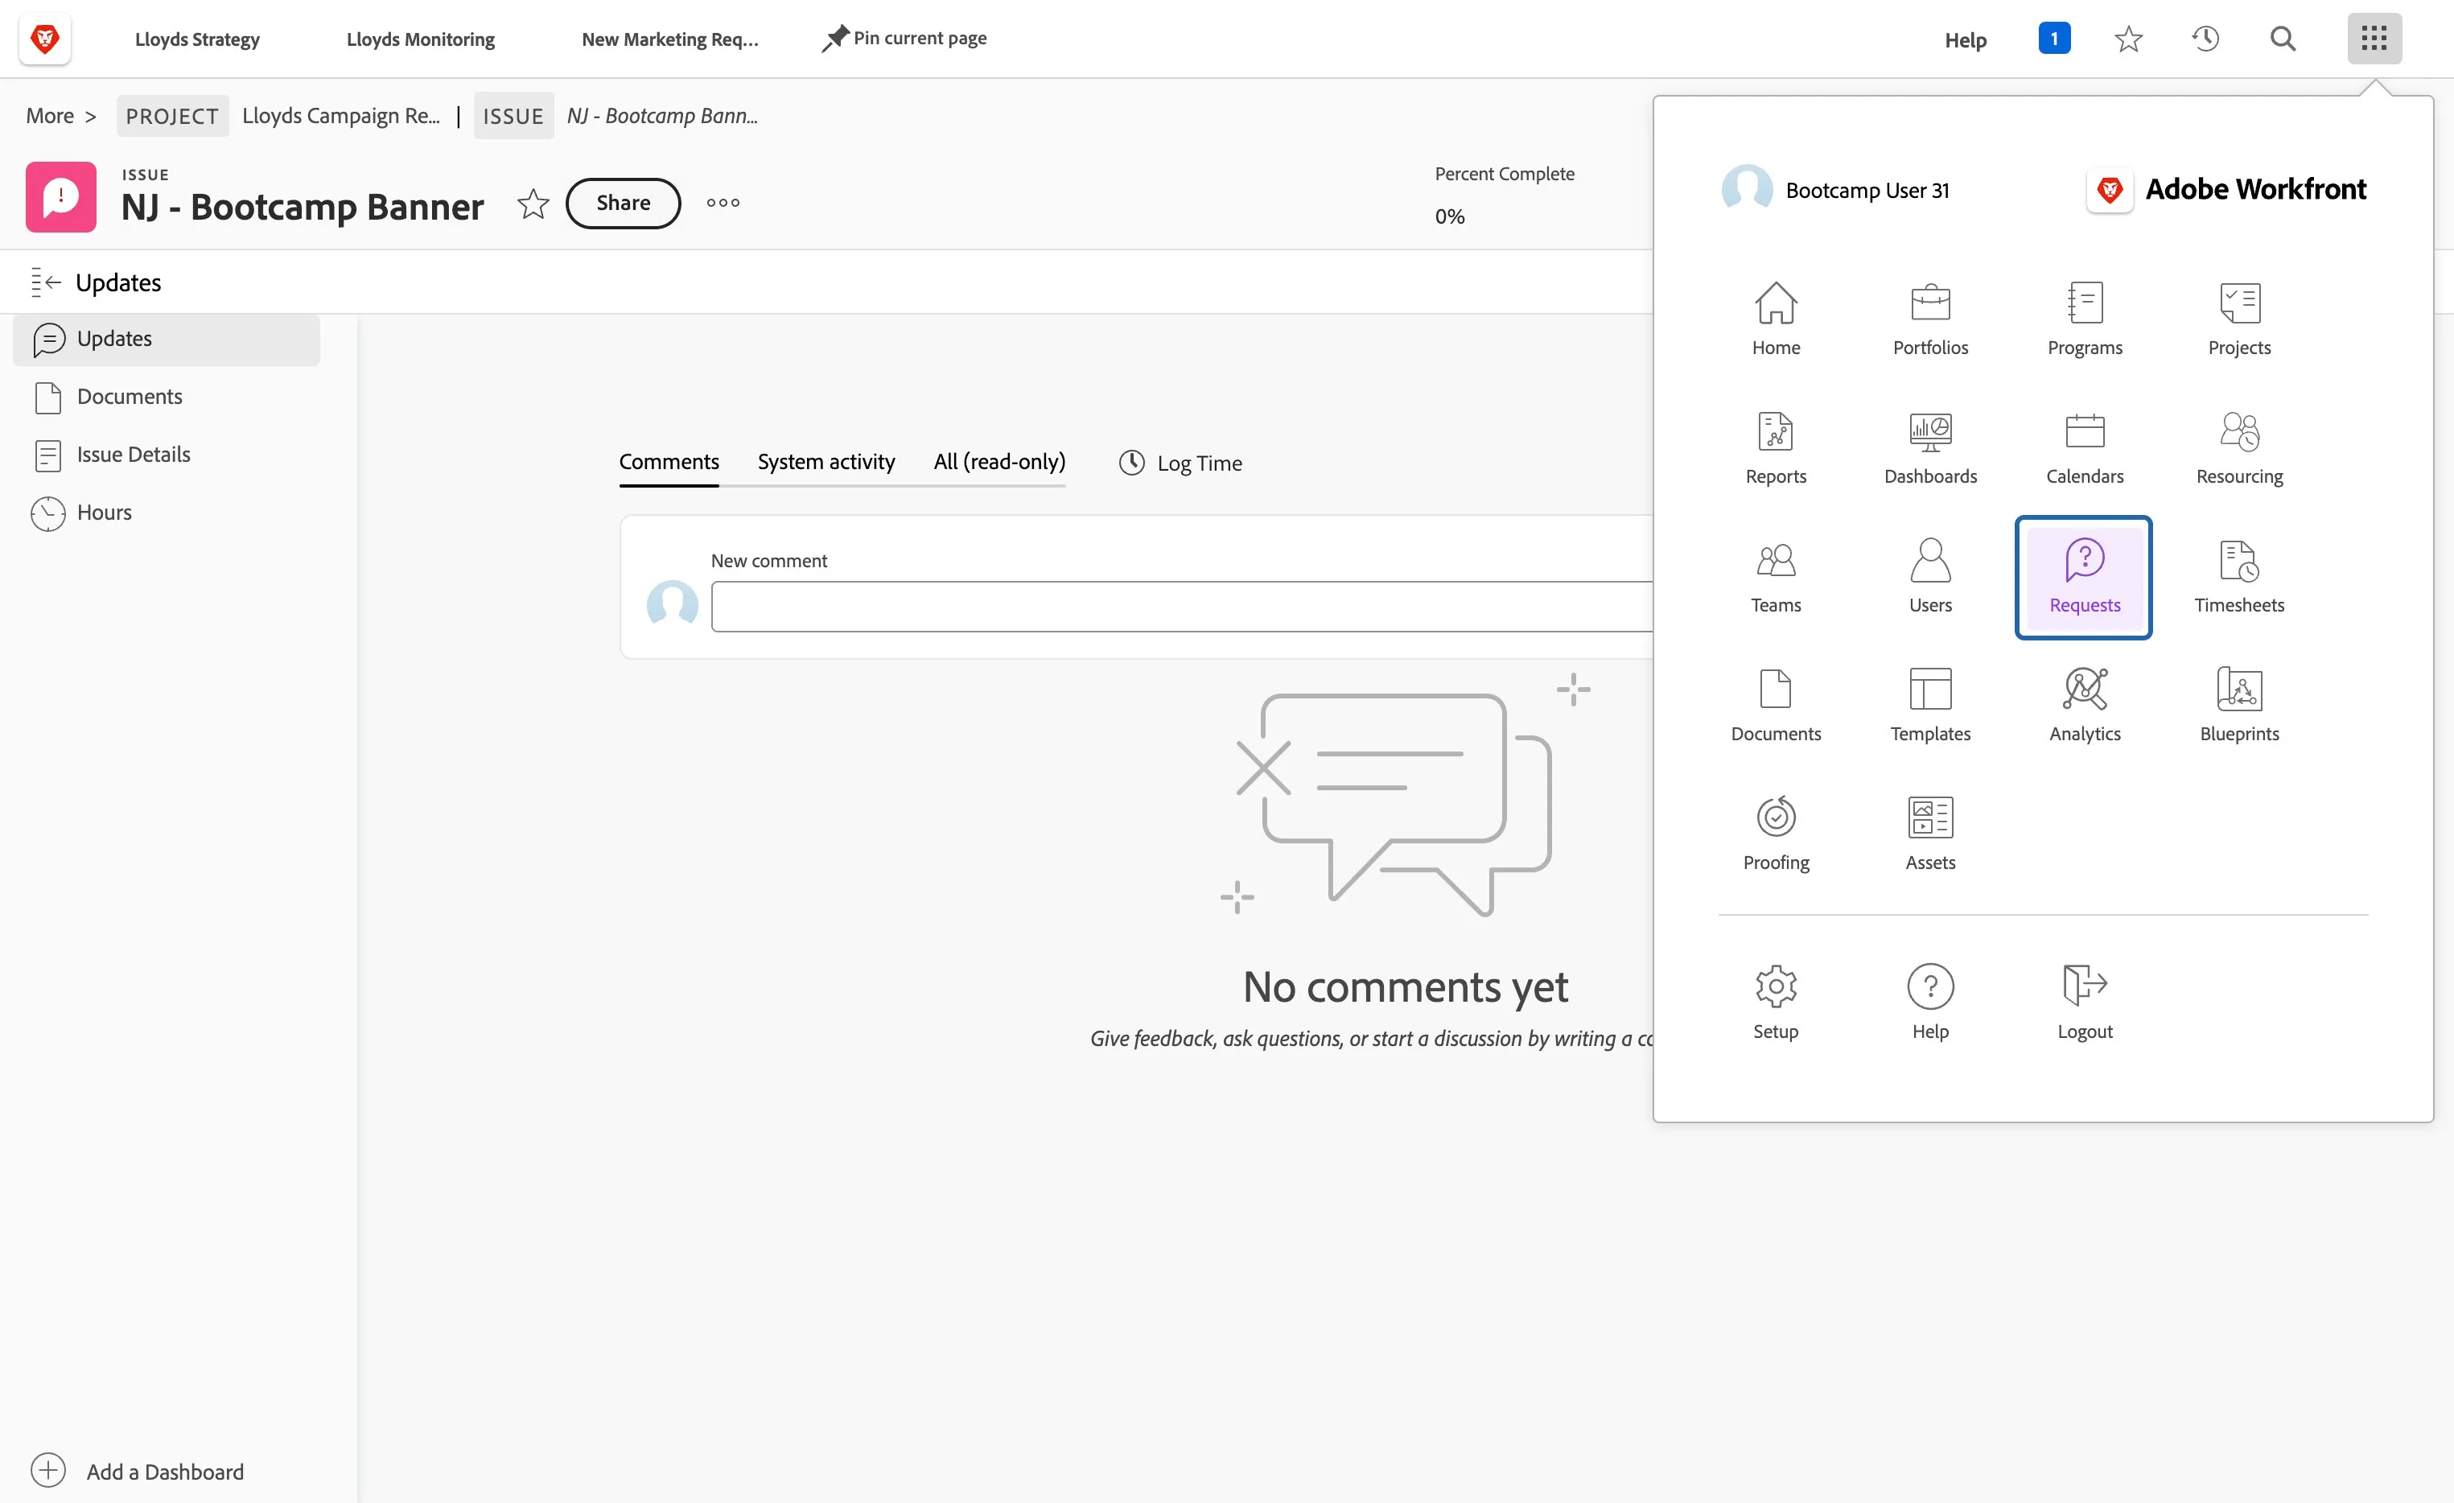Open Users in the main menu
Screen dimensions: 2454x1503
[x=1930, y=576]
